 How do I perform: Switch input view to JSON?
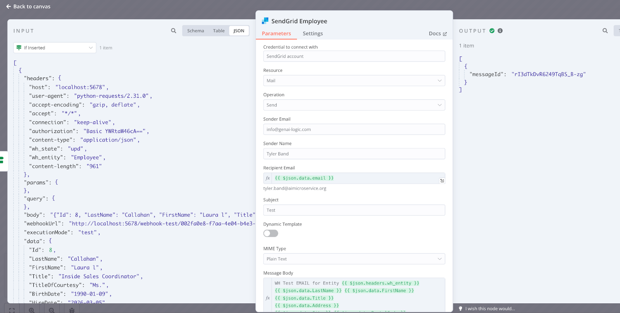click(x=239, y=31)
